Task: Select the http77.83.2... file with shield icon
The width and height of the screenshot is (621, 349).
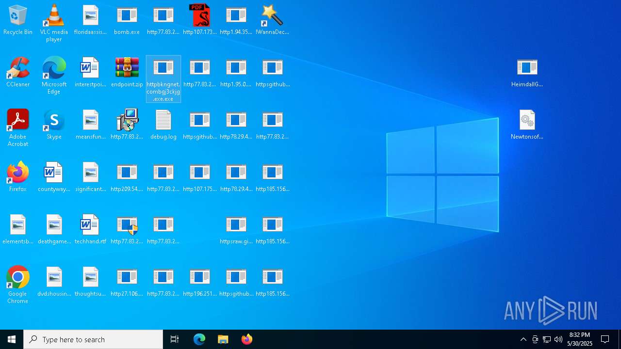Action: pyautogui.click(x=127, y=230)
